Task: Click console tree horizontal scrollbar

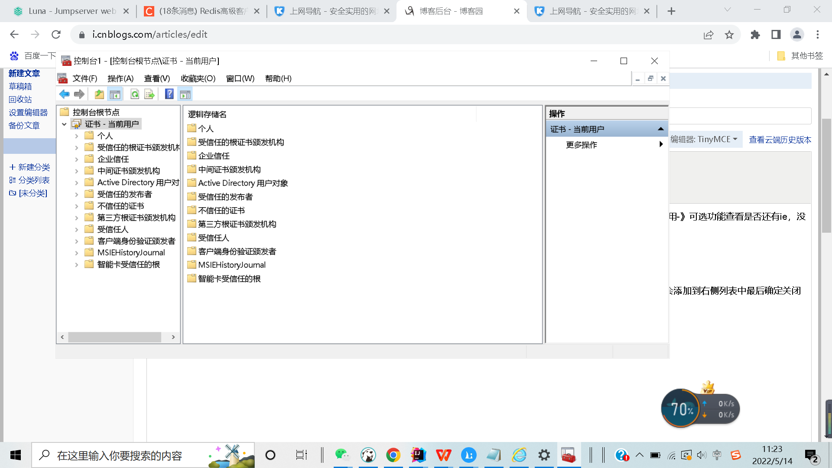Action: tap(114, 337)
